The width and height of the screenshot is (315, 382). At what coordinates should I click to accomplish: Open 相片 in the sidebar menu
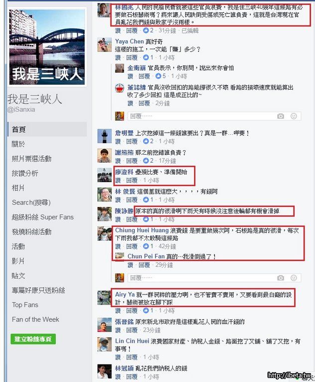[x=18, y=188]
